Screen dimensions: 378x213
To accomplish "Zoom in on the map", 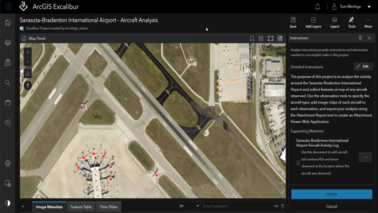I will pos(28,52).
